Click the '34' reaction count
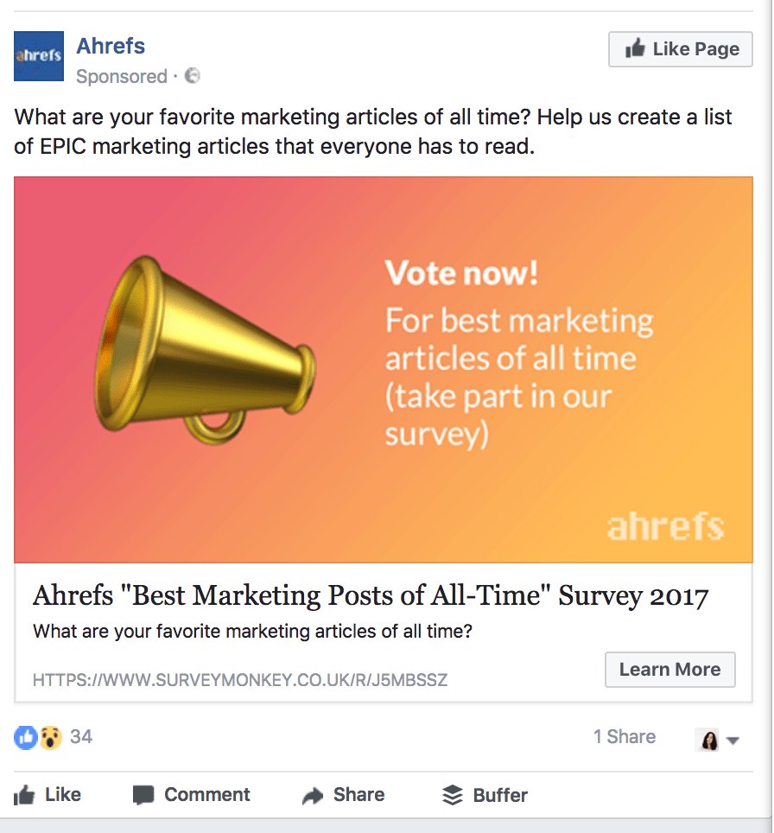 tap(80, 736)
